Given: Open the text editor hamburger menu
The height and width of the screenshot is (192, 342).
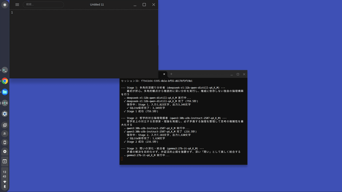Looking at the screenshot, I should coord(17,5).
